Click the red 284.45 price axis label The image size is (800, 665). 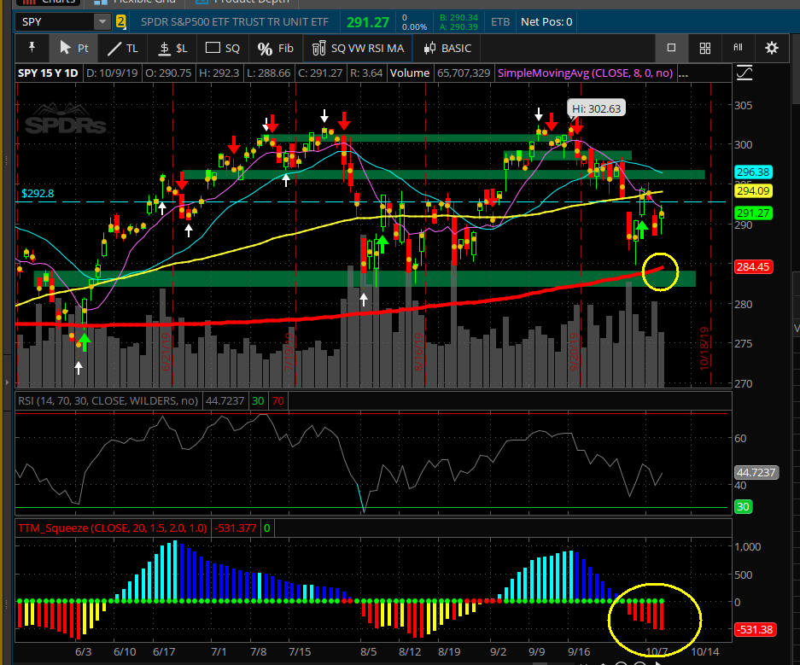[x=751, y=266]
